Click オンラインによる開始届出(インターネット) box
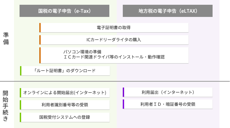This screenshot has width=230, height=128. (x=65, y=93)
